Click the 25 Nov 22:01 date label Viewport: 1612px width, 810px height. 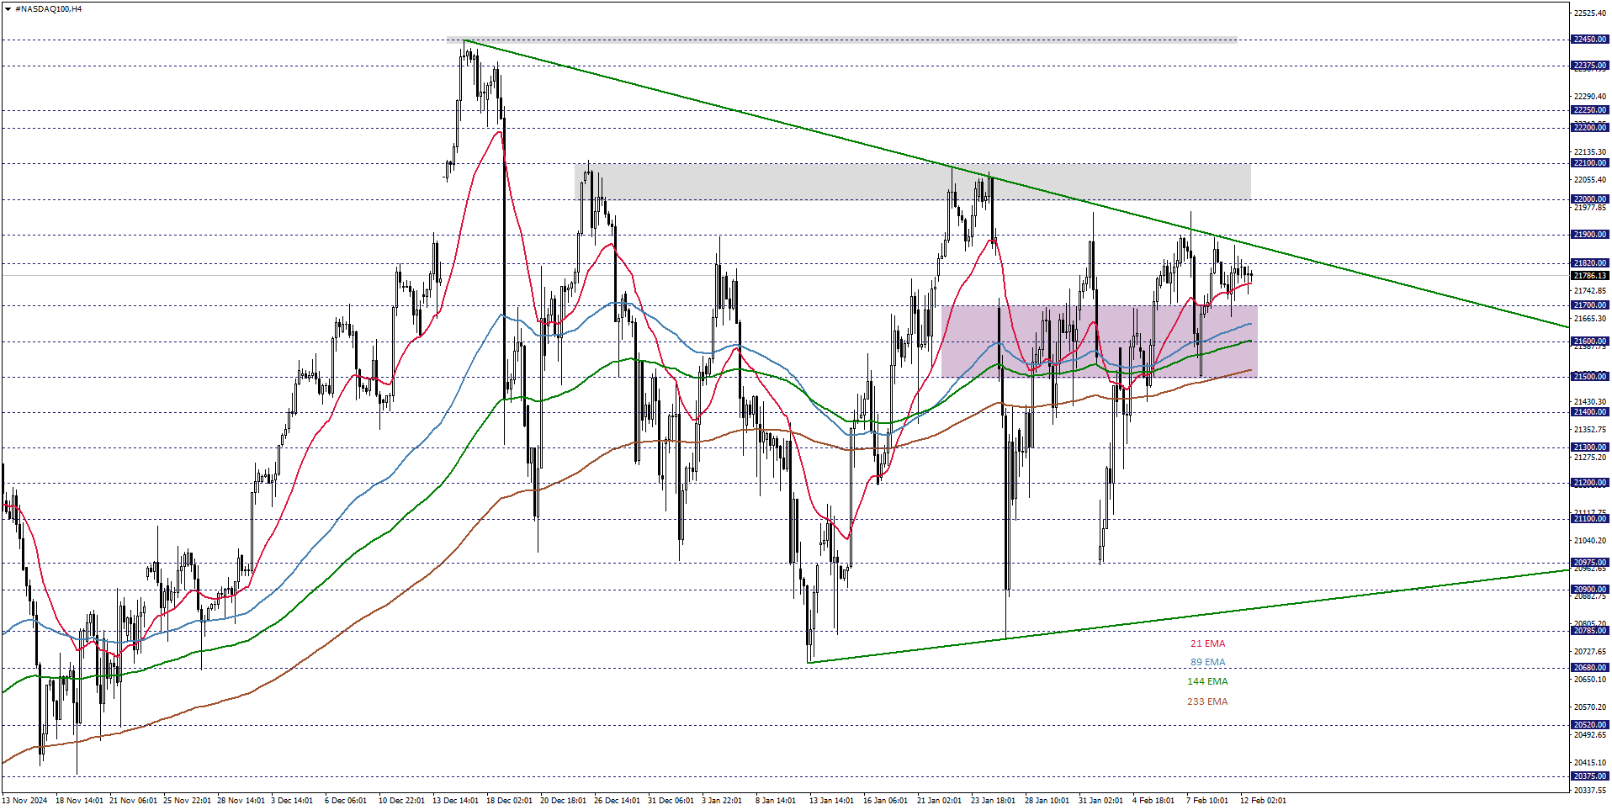point(187,801)
